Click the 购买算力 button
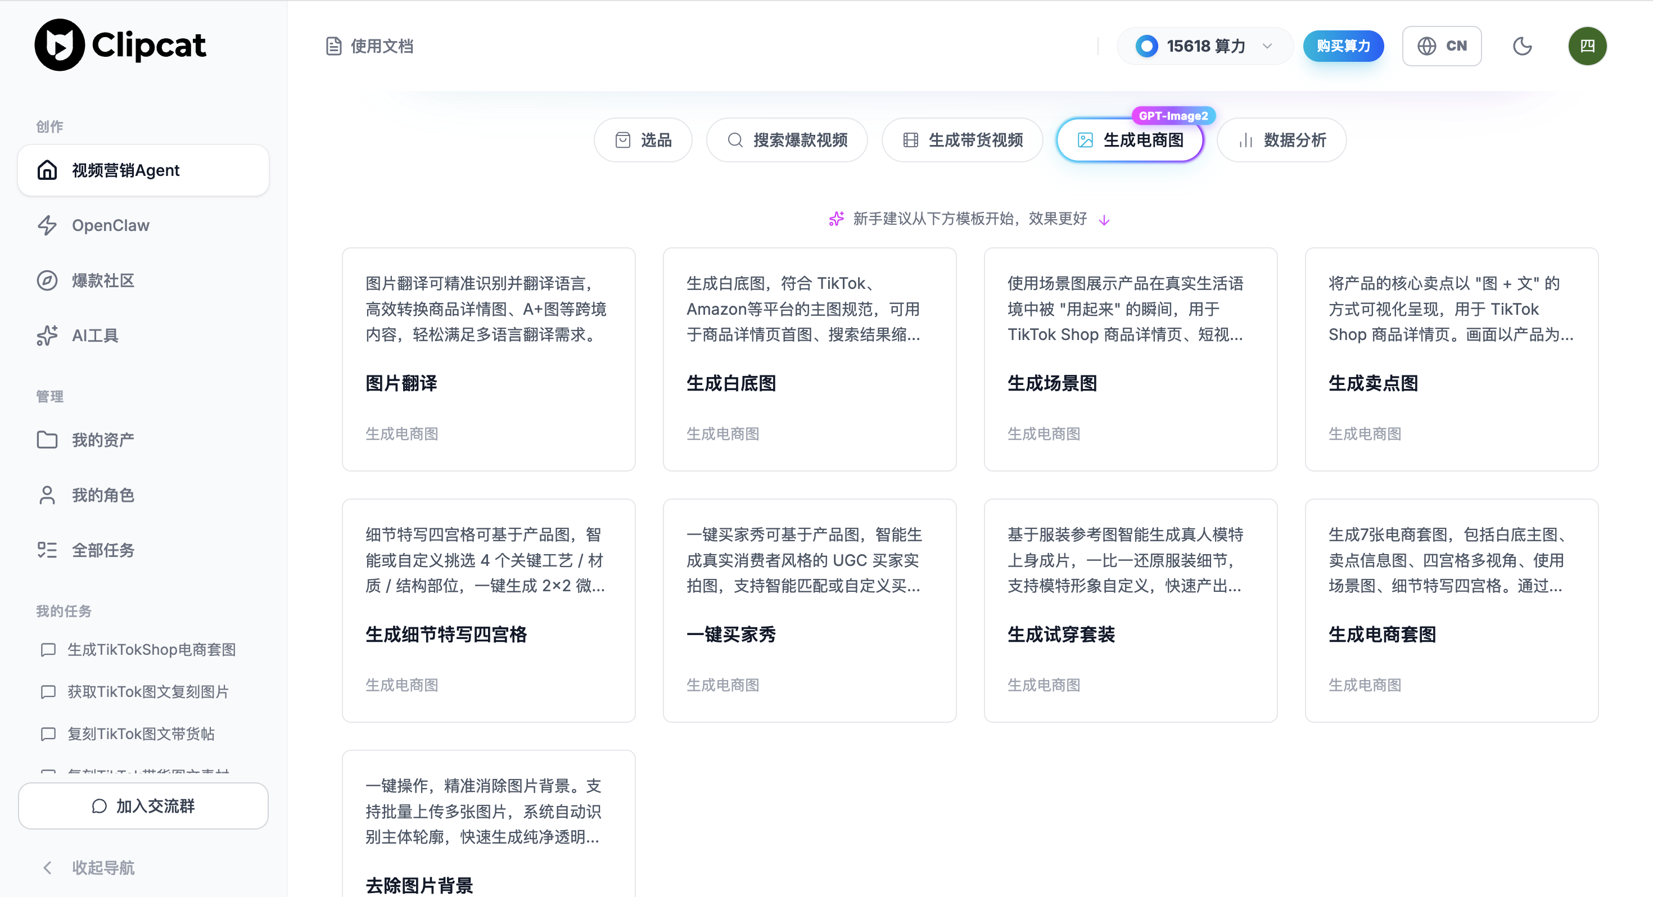Screen dimensions: 1653x897 [1343, 46]
